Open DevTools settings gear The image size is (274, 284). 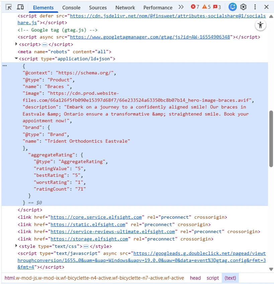(x=243, y=7)
